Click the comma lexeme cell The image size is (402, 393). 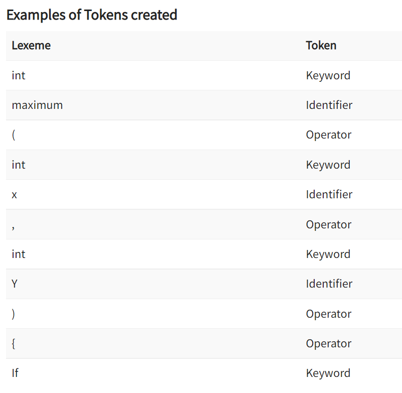(13, 228)
